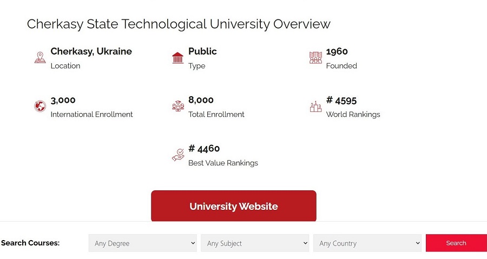The height and width of the screenshot is (259, 487).
Task: Open the Any Degree dropdown
Action: point(143,243)
